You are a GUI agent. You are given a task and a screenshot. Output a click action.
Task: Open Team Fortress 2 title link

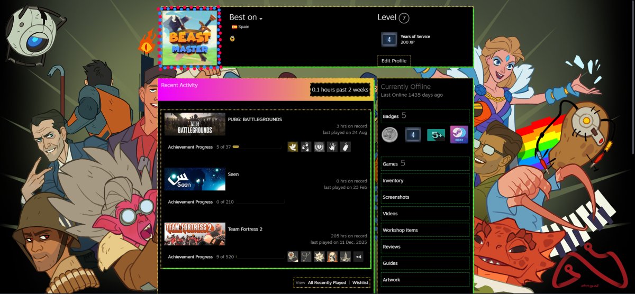(x=245, y=229)
